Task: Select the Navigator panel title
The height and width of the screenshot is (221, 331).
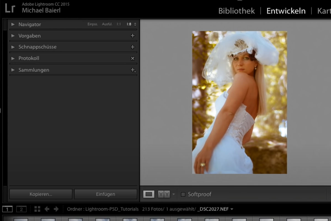Action: [30, 24]
